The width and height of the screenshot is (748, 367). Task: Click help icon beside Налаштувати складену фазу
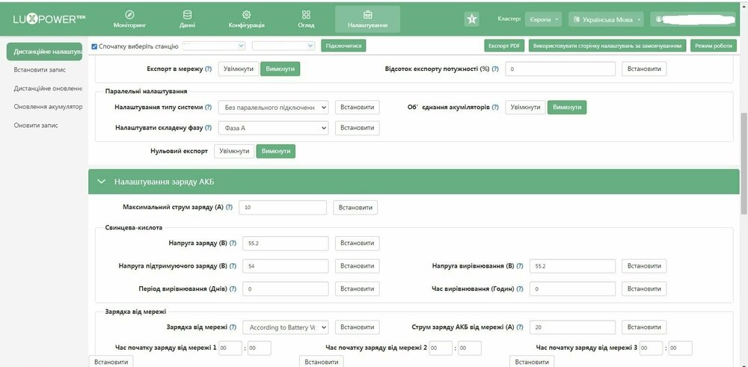(208, 129)
